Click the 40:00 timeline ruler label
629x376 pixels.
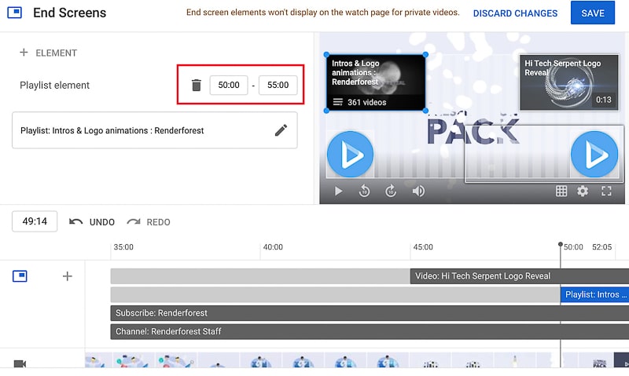pos(273,247)
